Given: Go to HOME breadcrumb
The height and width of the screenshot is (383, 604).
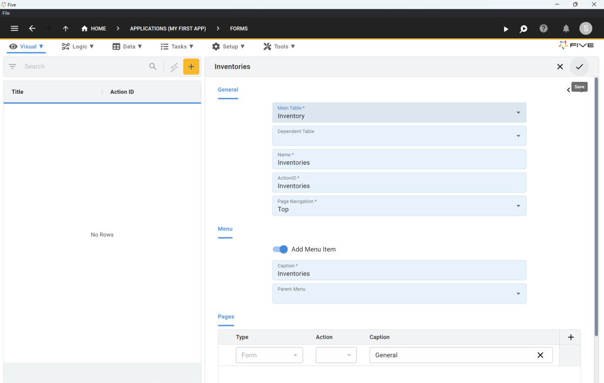Looking at the screenshot, I should [x=94, y=28].
